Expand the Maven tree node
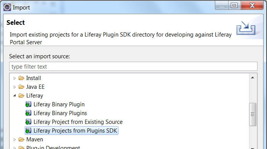Screen dimensions: 267x149 tap(14, 139)
